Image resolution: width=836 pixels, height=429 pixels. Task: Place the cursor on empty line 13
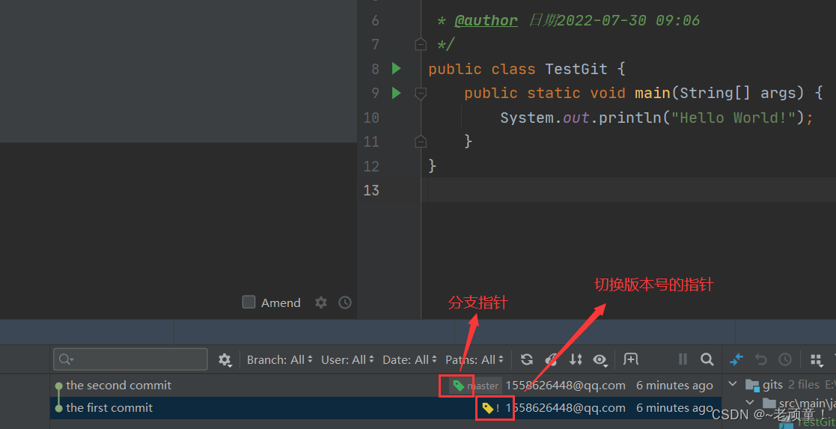(632, 190)
